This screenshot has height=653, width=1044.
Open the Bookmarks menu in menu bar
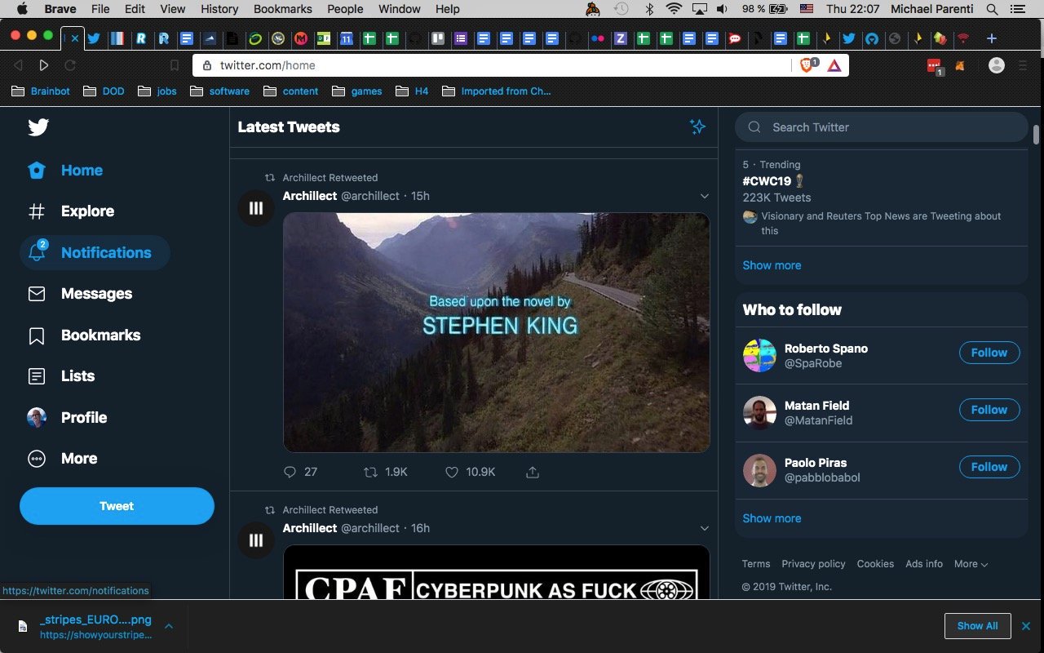283,9
